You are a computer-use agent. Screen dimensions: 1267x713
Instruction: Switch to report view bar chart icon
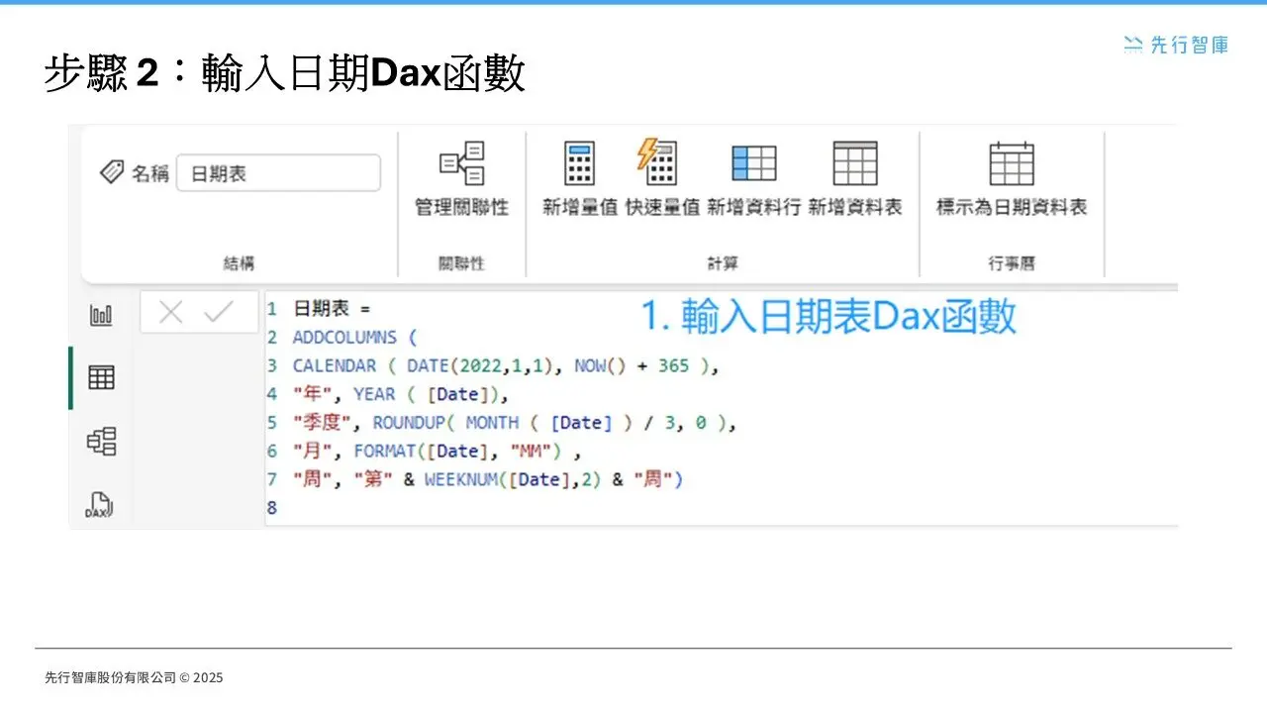click(101, 316)
